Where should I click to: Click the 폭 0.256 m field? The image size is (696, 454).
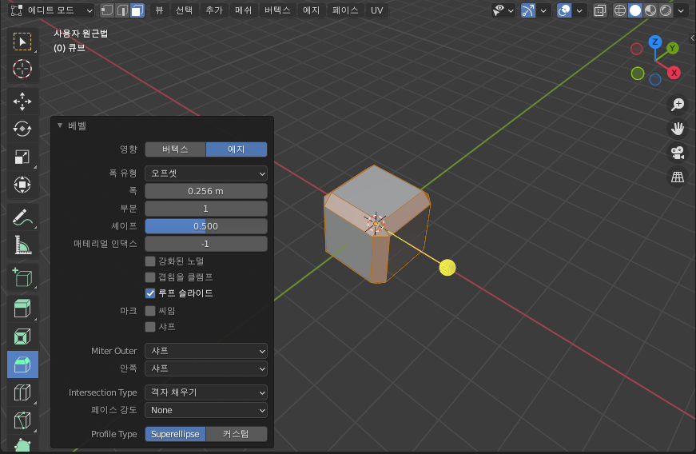point(206,191)
